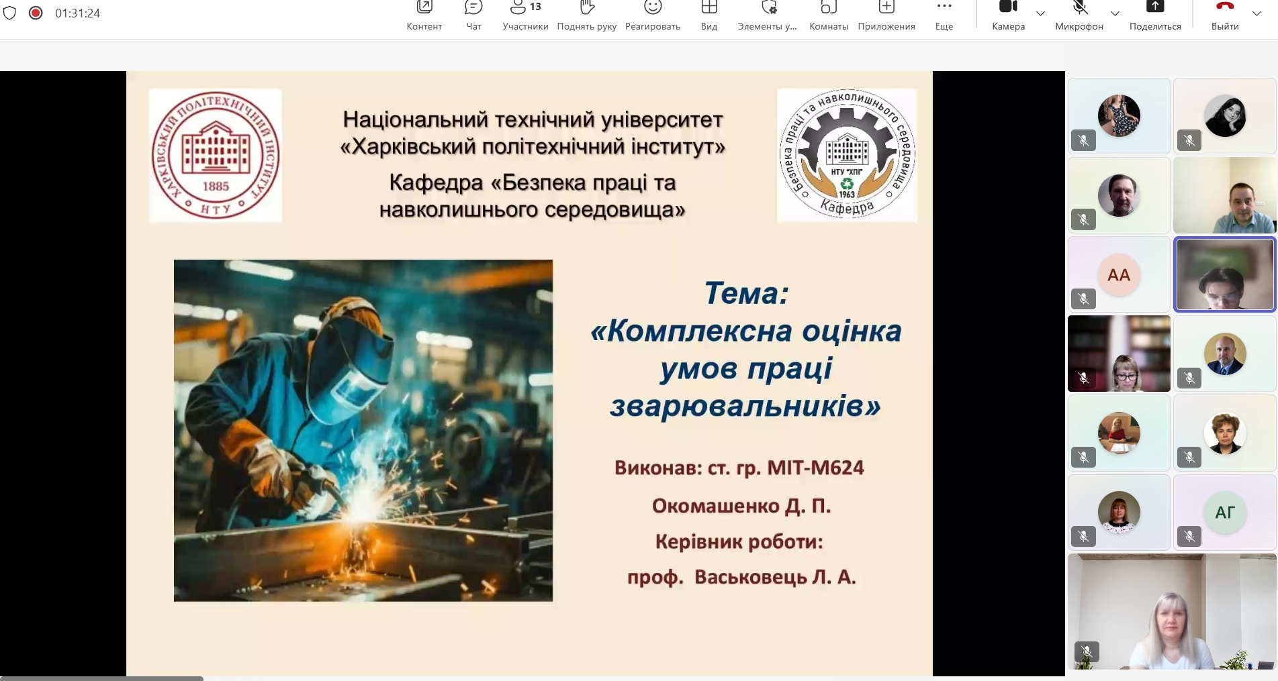1278x681 pixels.
Task: Select the video tile of man in blue shirt
Action: pos(1225,195)
